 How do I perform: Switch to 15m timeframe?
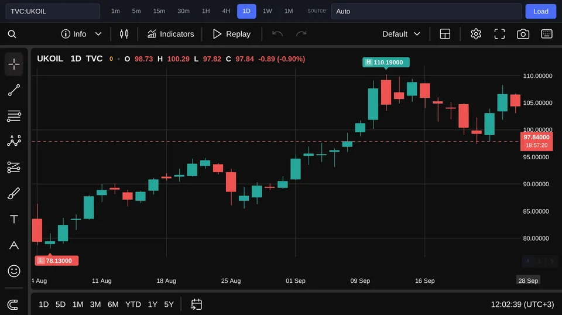[159, 11]
